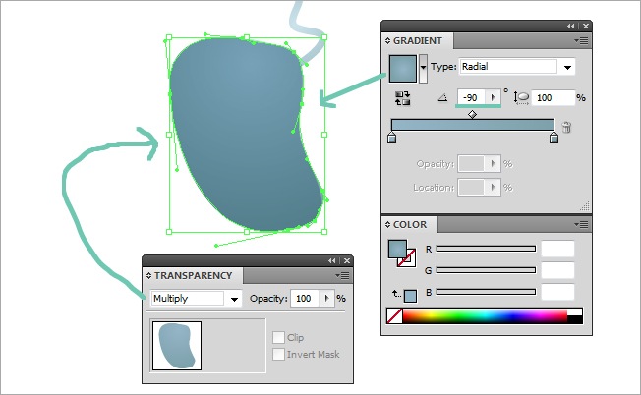
Task: Click the gradient stop Location field
Action: pyautogui.click(x=471, y=188)
